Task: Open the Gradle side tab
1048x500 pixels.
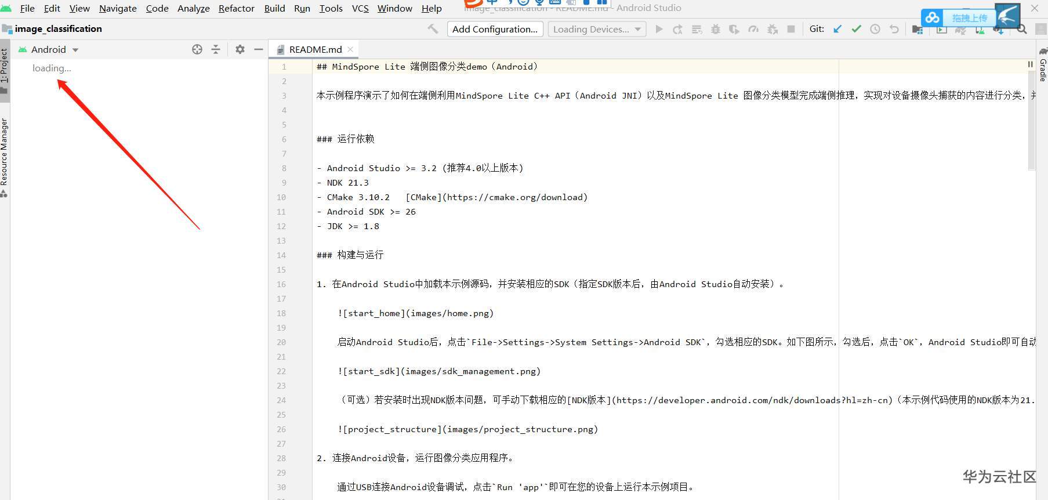Action: (x=1043, y=65)
